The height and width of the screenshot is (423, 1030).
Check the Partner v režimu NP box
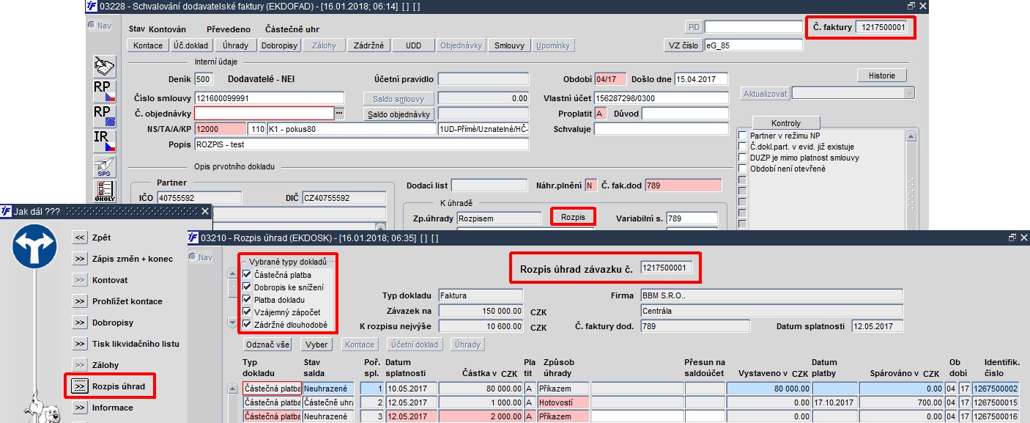click(743, 136)
